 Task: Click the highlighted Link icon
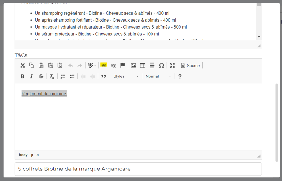(x=103, y=65)
